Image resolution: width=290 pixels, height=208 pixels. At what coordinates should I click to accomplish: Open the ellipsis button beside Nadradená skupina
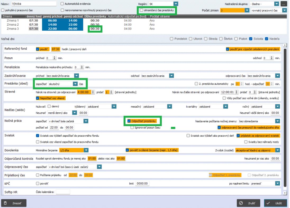click(284, 4)
